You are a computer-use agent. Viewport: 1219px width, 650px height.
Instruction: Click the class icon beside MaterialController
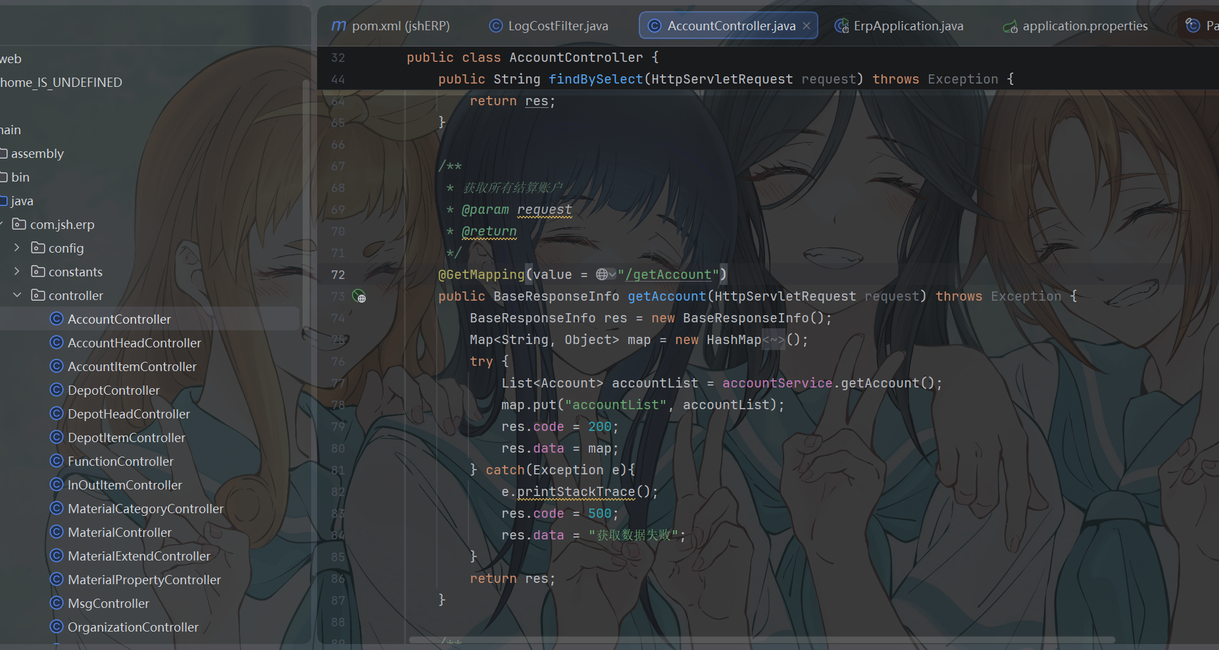[57, 532]
